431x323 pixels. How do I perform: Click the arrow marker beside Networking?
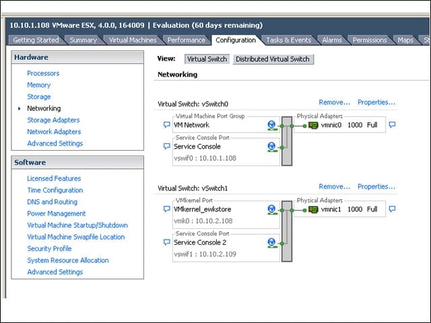pyautogui.click(x=19, y=108)
